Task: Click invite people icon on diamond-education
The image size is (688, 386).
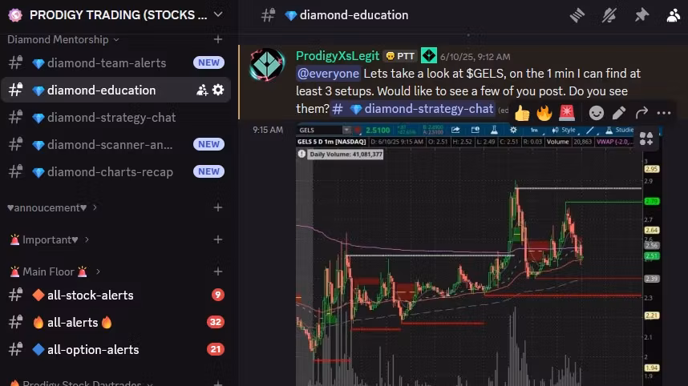Action: [x=202, y=90]
